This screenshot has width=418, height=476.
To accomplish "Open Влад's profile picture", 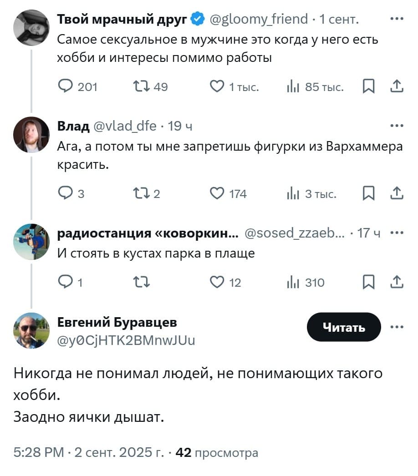I will 31,133.
